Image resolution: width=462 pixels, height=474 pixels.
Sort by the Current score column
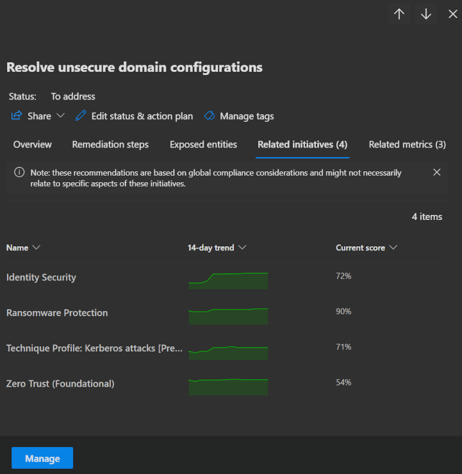pos(367,248)
